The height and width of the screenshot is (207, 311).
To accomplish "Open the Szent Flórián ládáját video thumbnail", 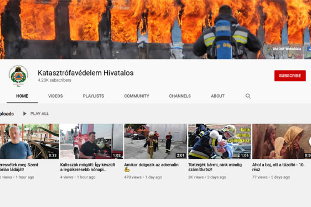I will point(29,141).
